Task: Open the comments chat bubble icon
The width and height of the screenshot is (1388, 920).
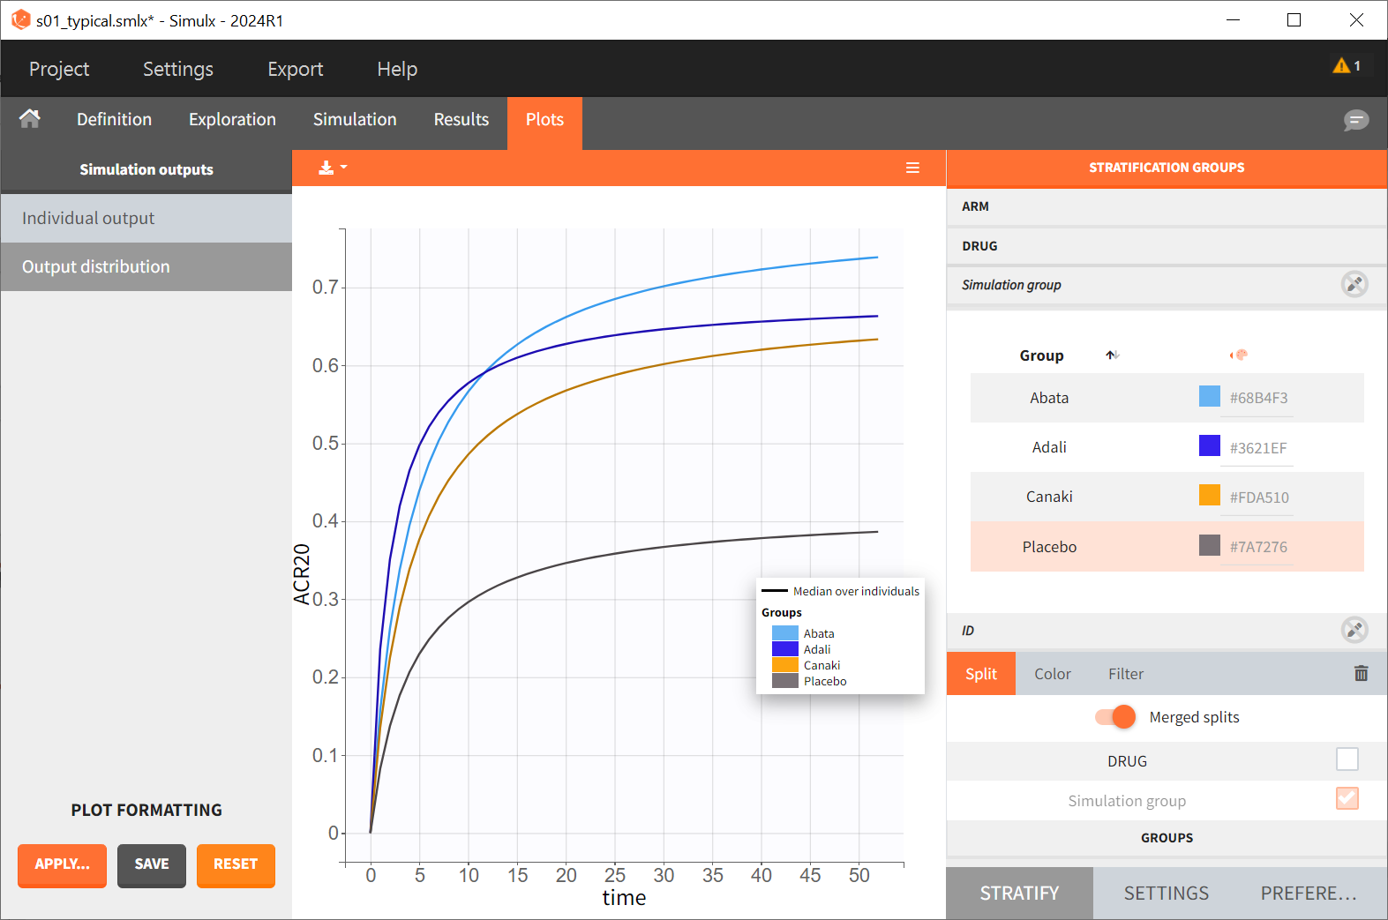Action: (x=1355, y=120)
